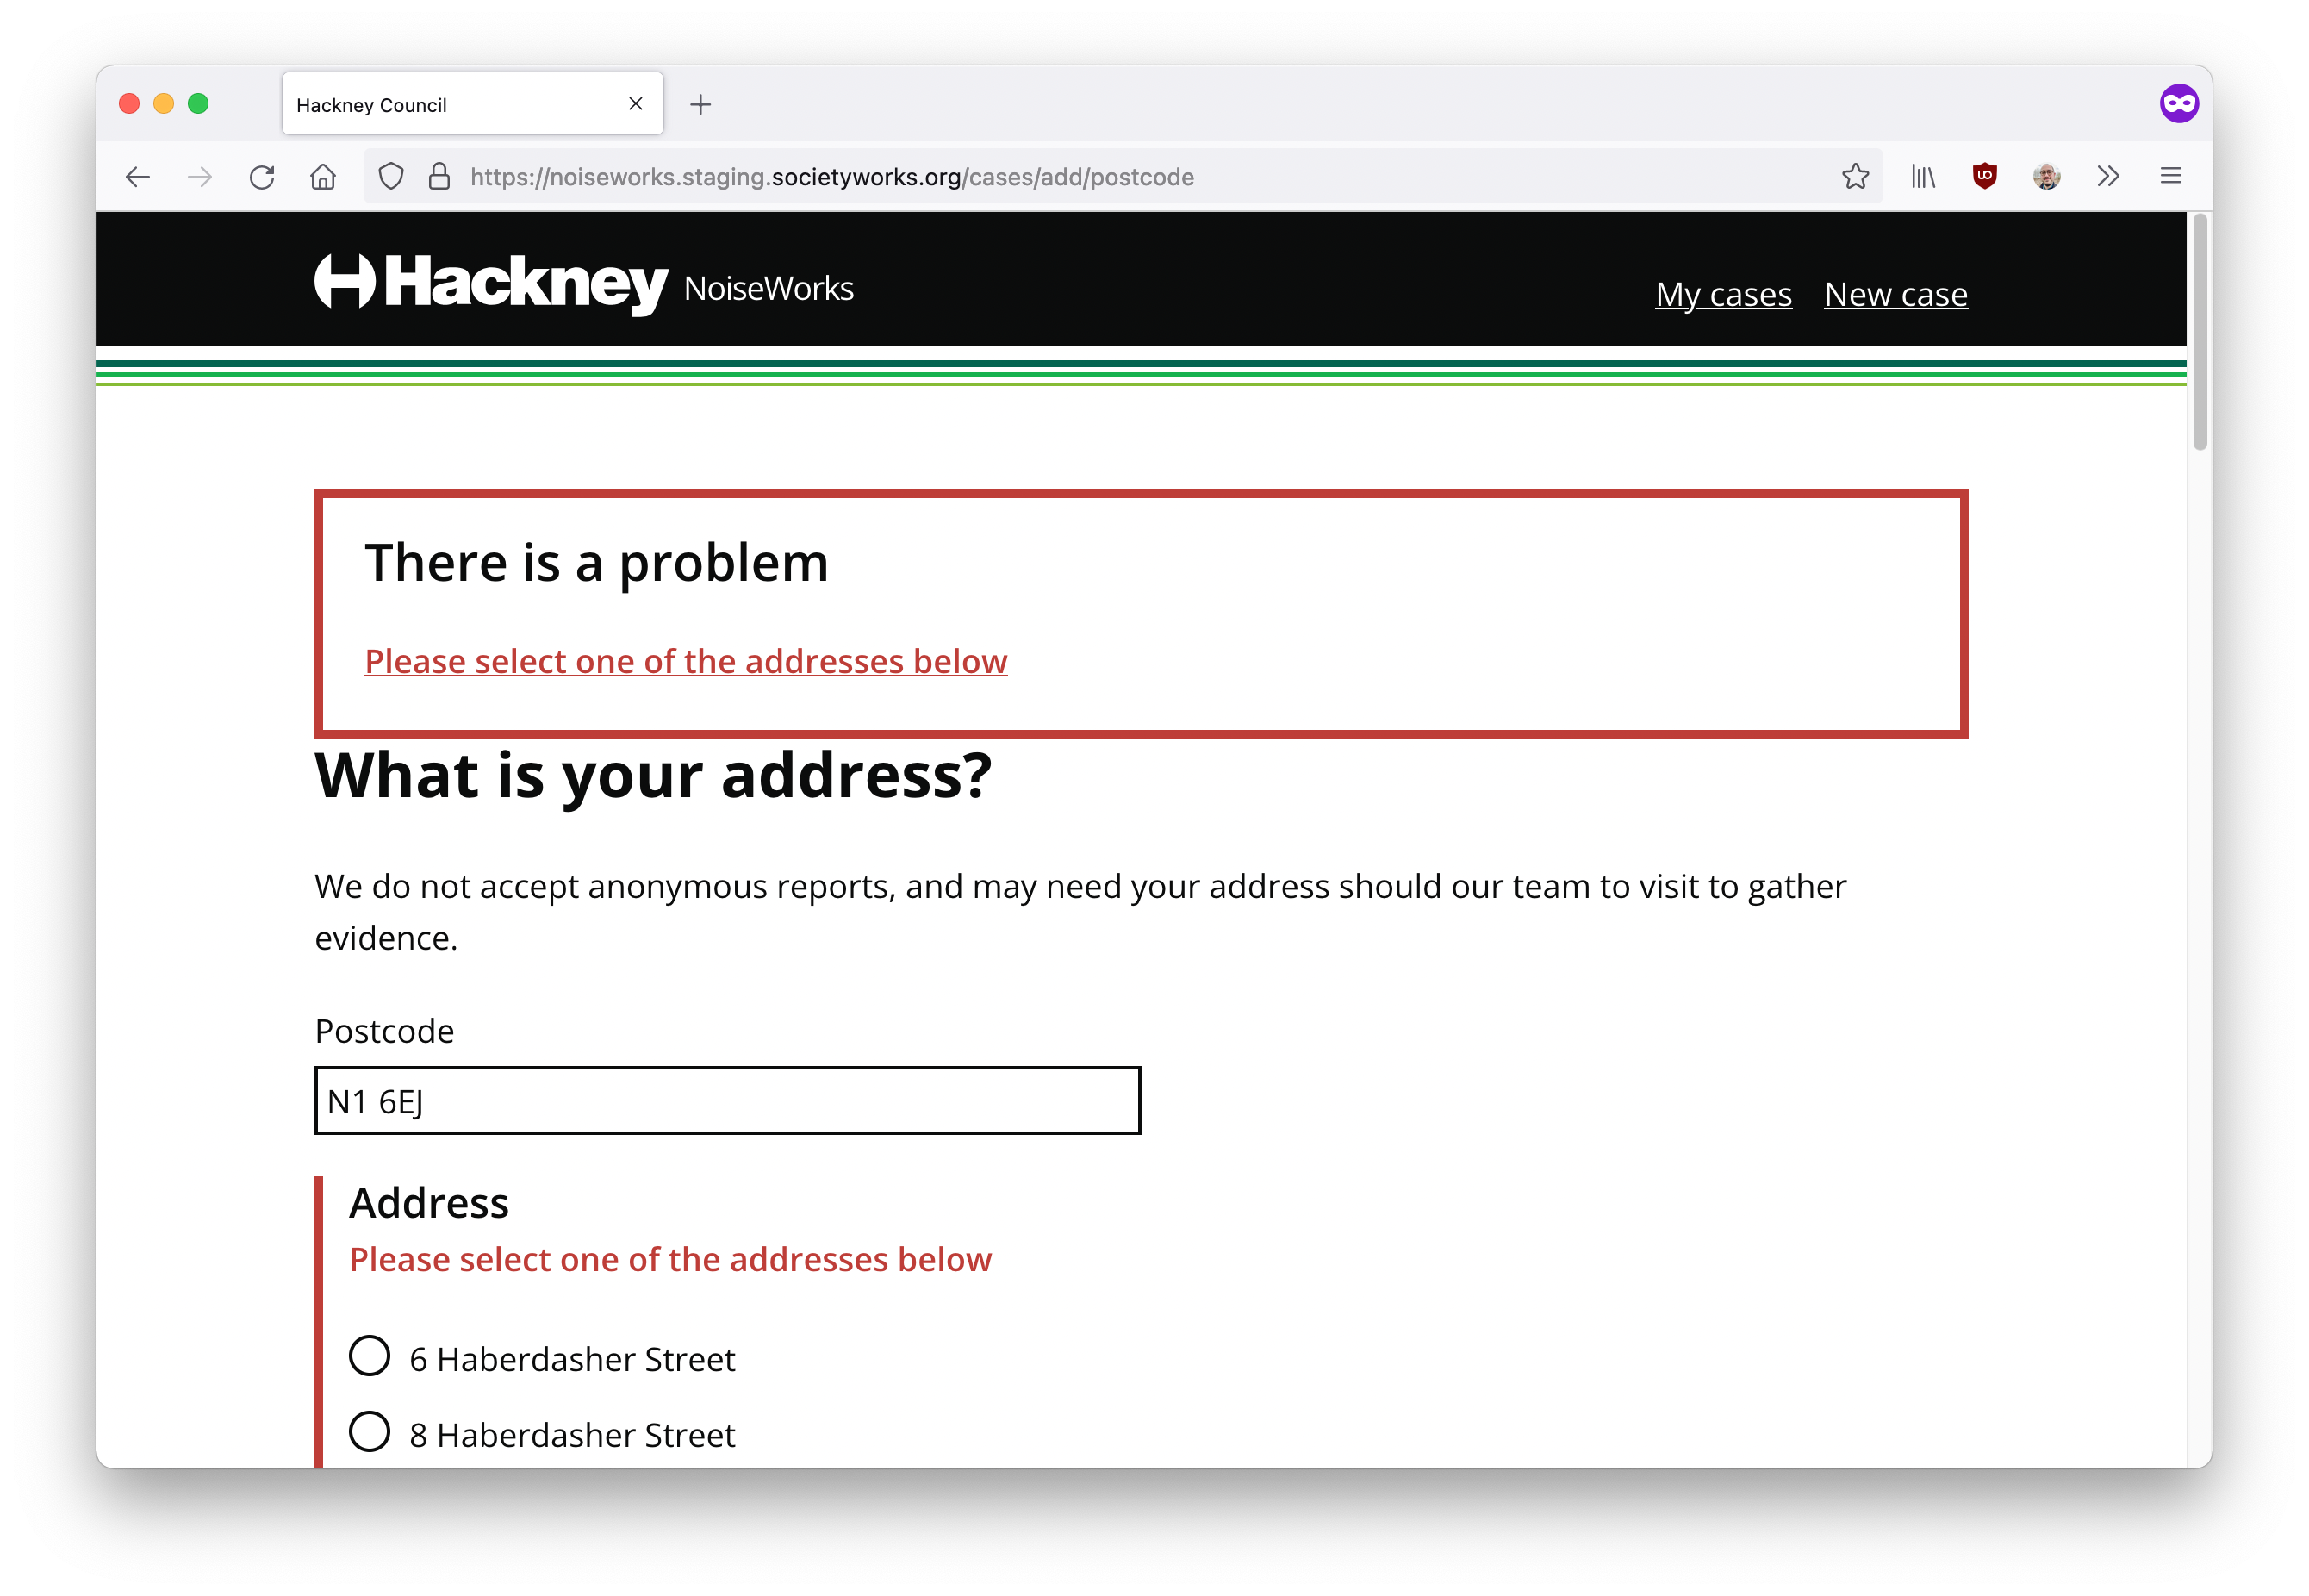
Task: Click the Address fieldset legend
Action: tap(429, 1203)
